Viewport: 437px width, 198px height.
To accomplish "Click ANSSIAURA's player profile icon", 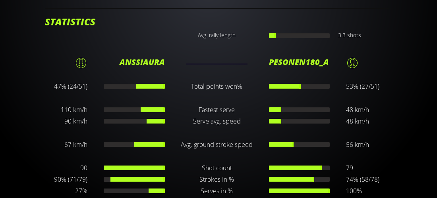I will point(81,63).
